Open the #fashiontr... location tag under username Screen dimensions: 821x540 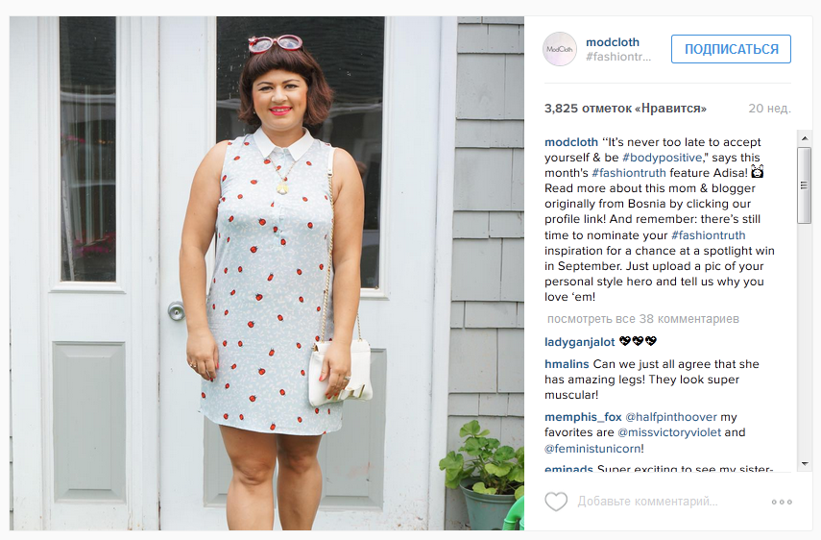[x=618, y=57]
